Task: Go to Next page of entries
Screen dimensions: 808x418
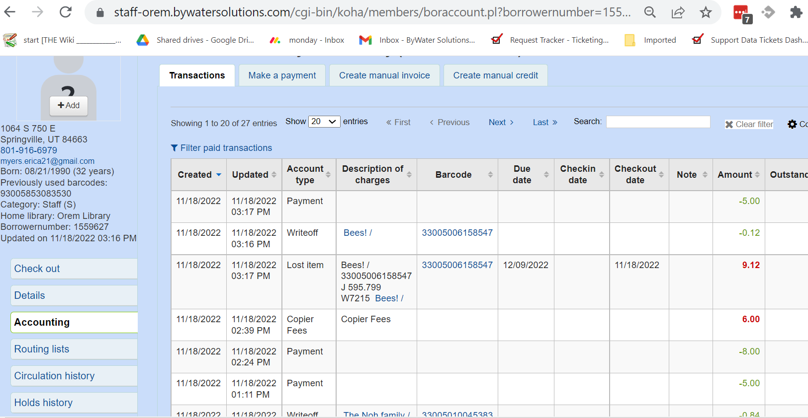Action: point(501,123)
